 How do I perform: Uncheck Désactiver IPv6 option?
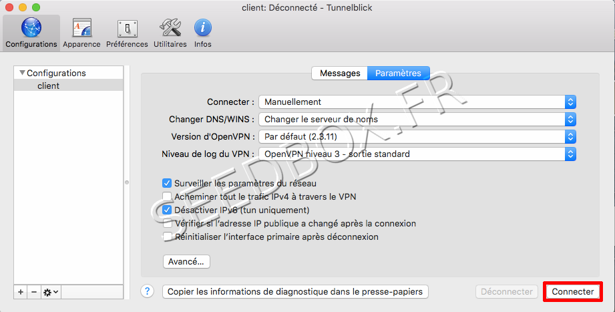coord(168,210)
